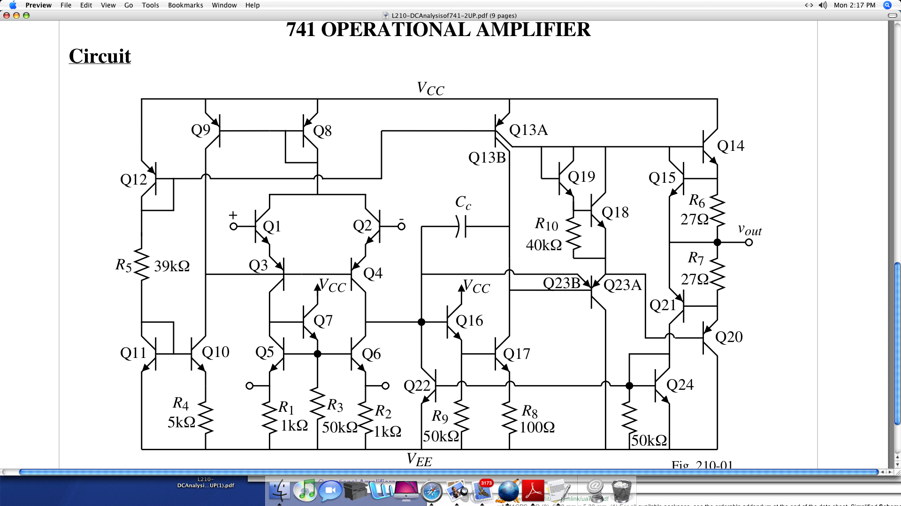Click the scroll right arrow
Image resolution: width=901 pixels, height=506 pixels.
(890, 472)
